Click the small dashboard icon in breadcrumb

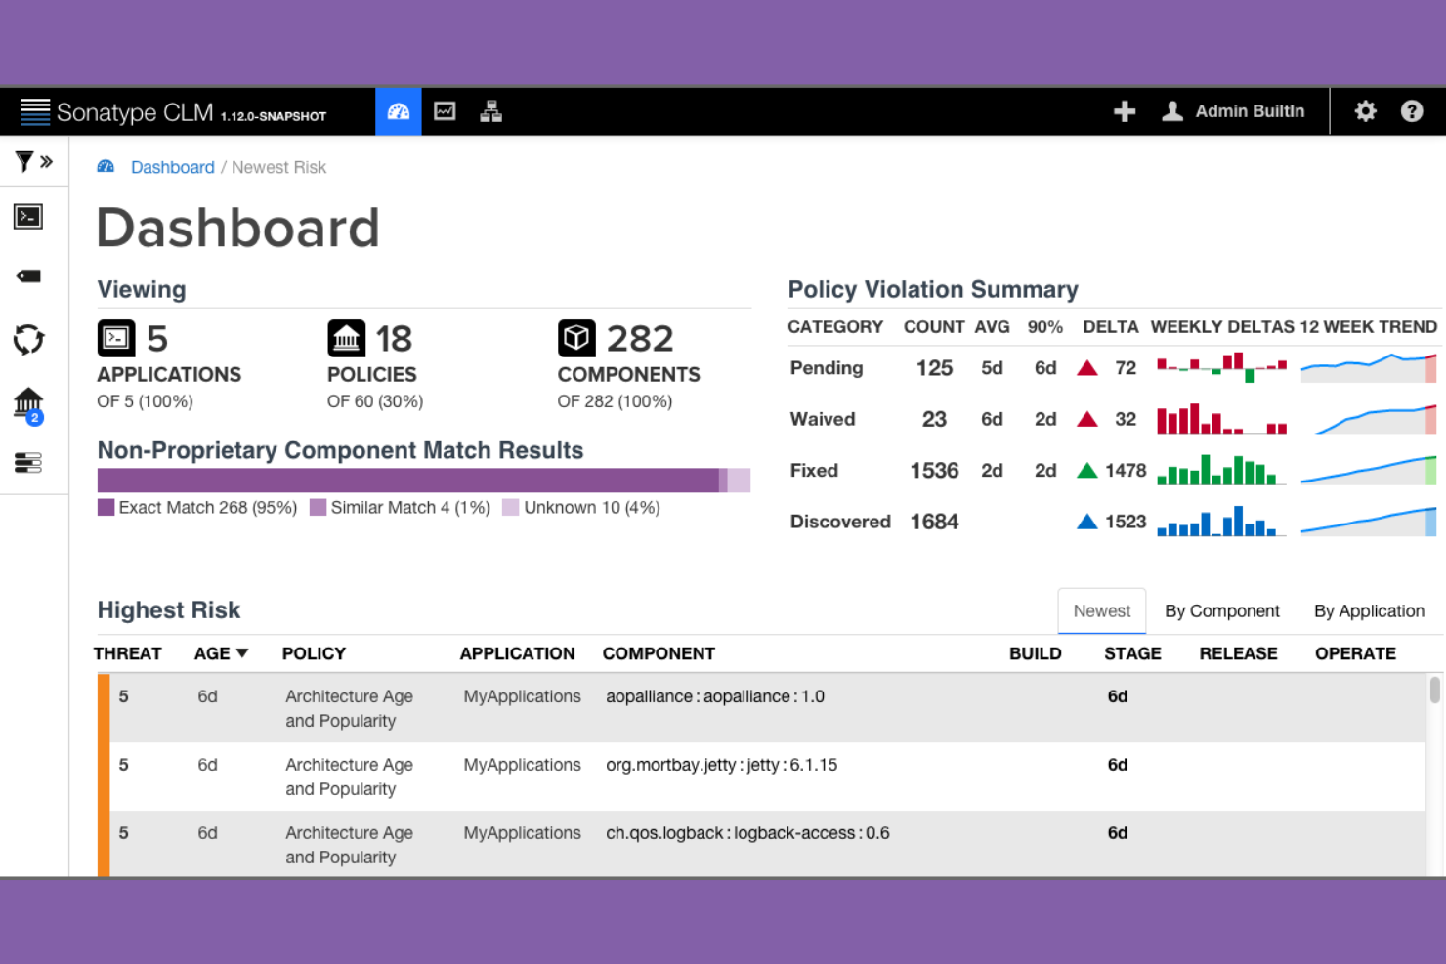click(x=106, y=167)
